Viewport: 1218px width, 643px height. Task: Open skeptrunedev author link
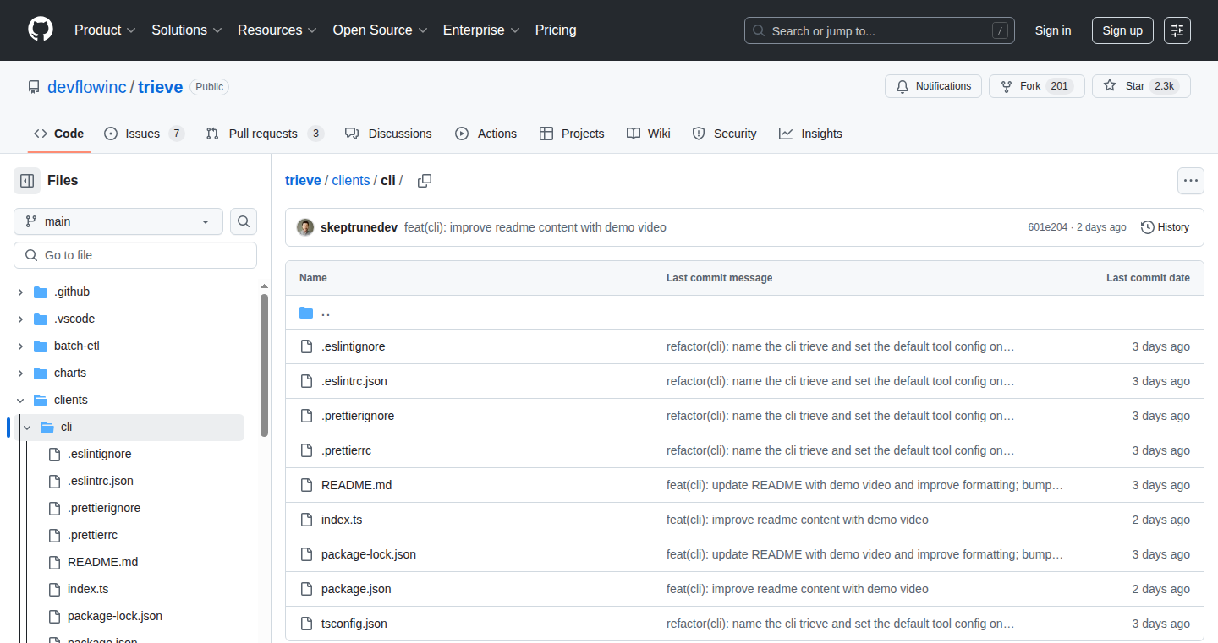pos(359,227)
